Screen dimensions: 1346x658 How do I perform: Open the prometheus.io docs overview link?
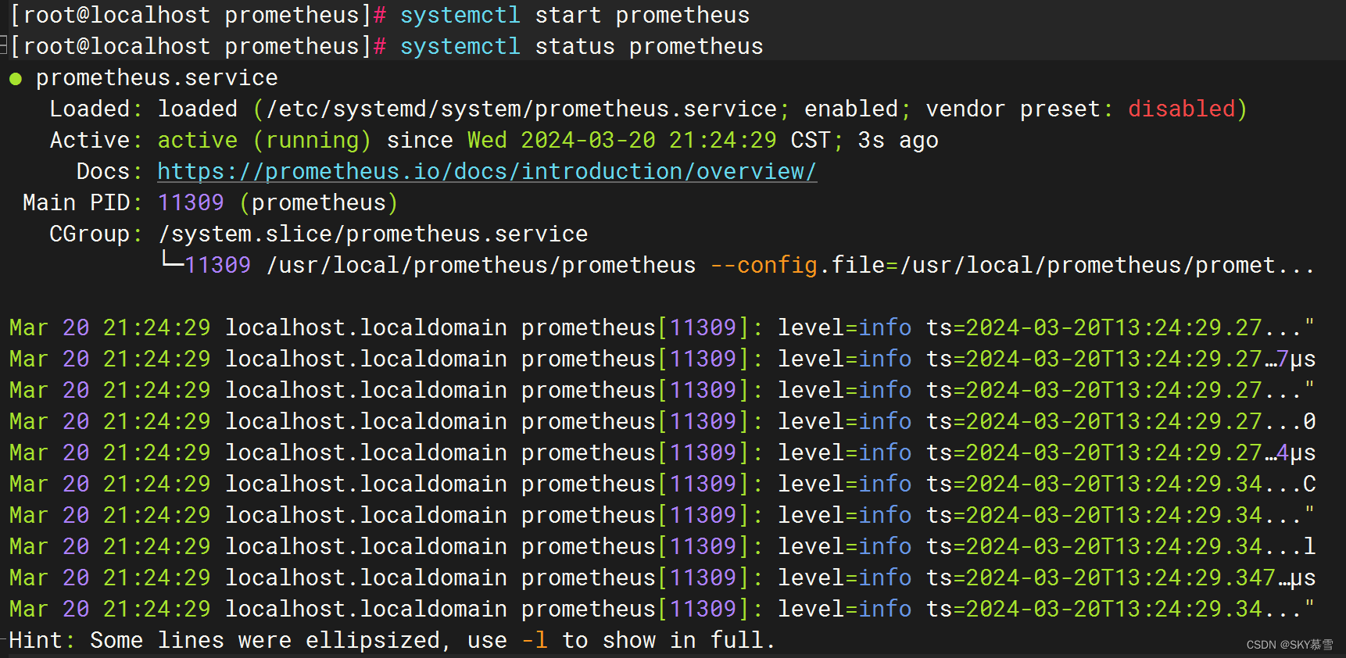pyautogui.click(x=487, y=171)
